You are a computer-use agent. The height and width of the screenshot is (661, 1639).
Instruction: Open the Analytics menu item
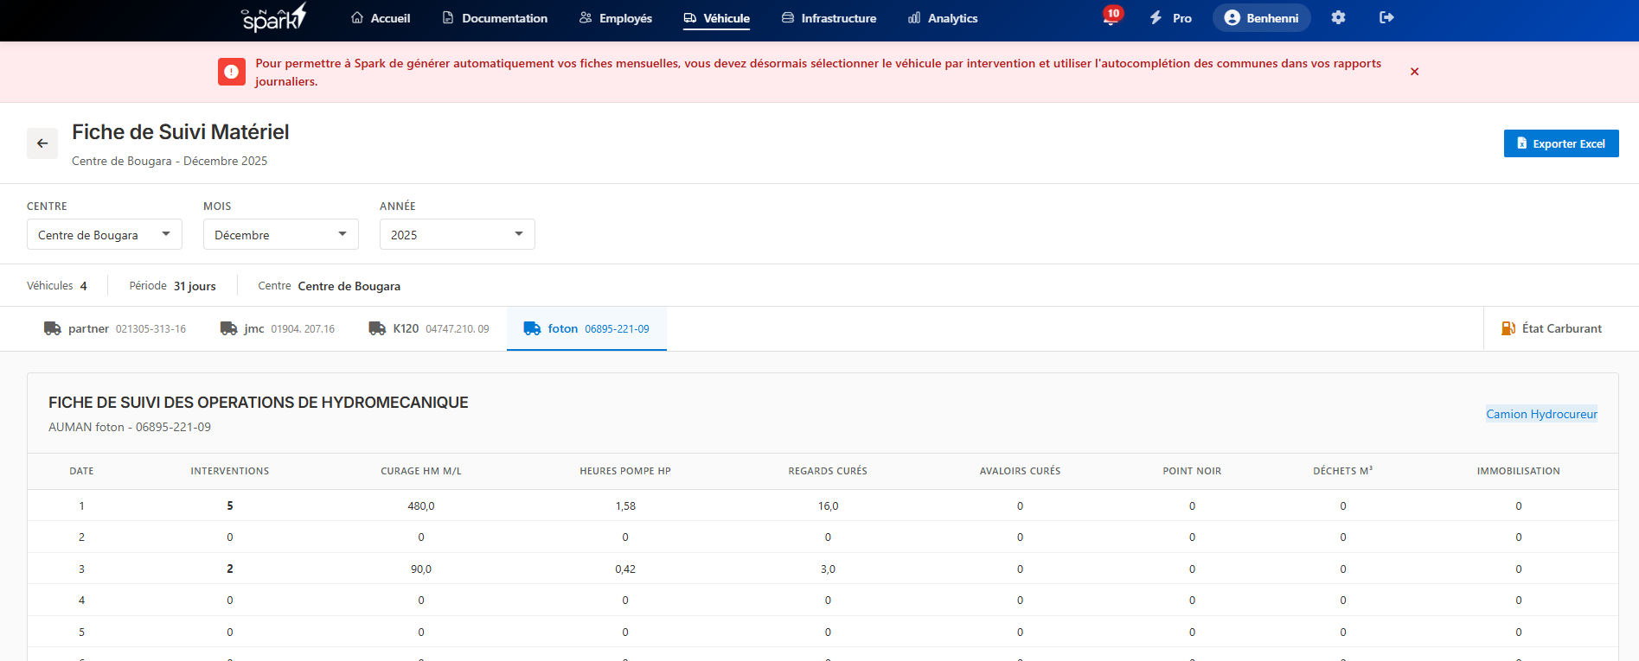coord(943,18)
